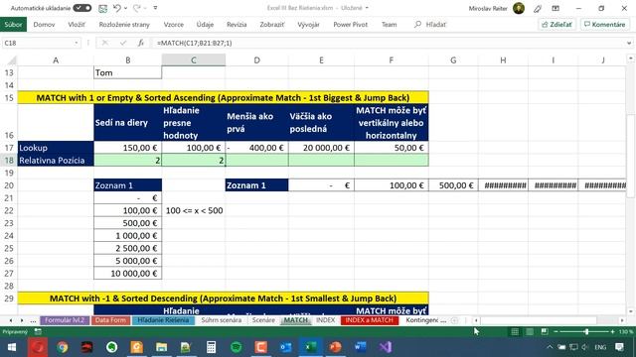Screen dimensions: 636x357
Task: Add new sheet with plus icon
Action: click(454, 320)
